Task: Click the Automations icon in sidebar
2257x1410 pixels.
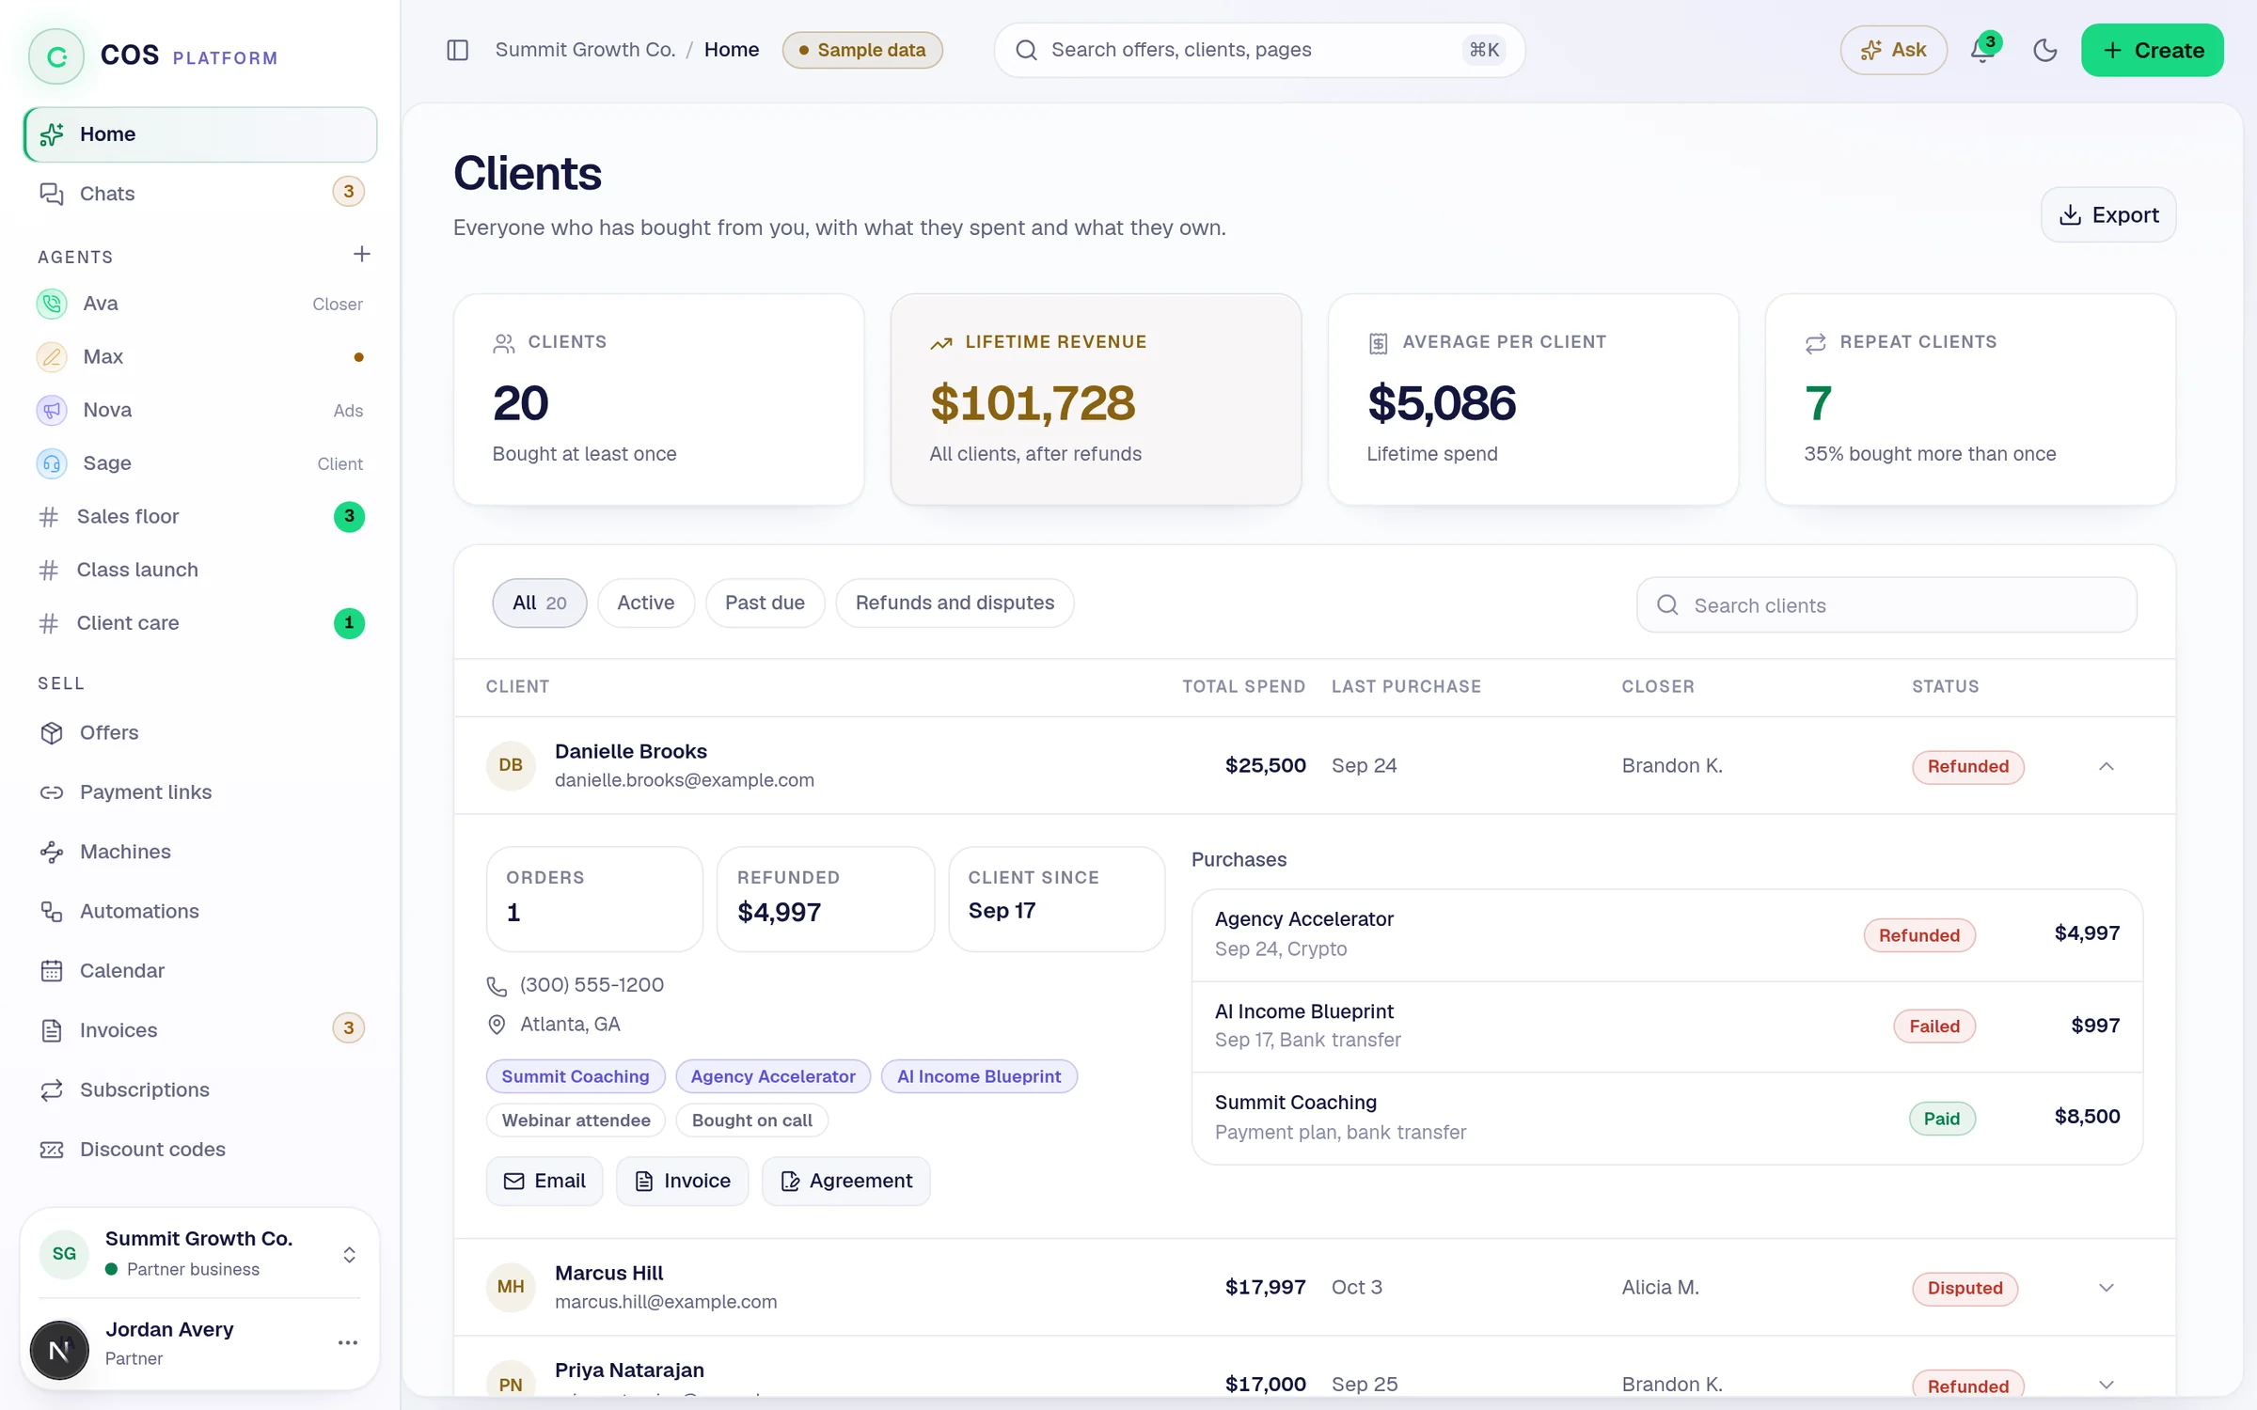Action: [52, 912]
